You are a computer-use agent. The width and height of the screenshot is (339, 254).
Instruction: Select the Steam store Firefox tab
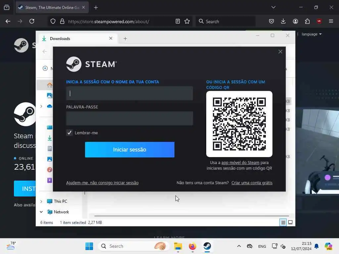[52, 8]
